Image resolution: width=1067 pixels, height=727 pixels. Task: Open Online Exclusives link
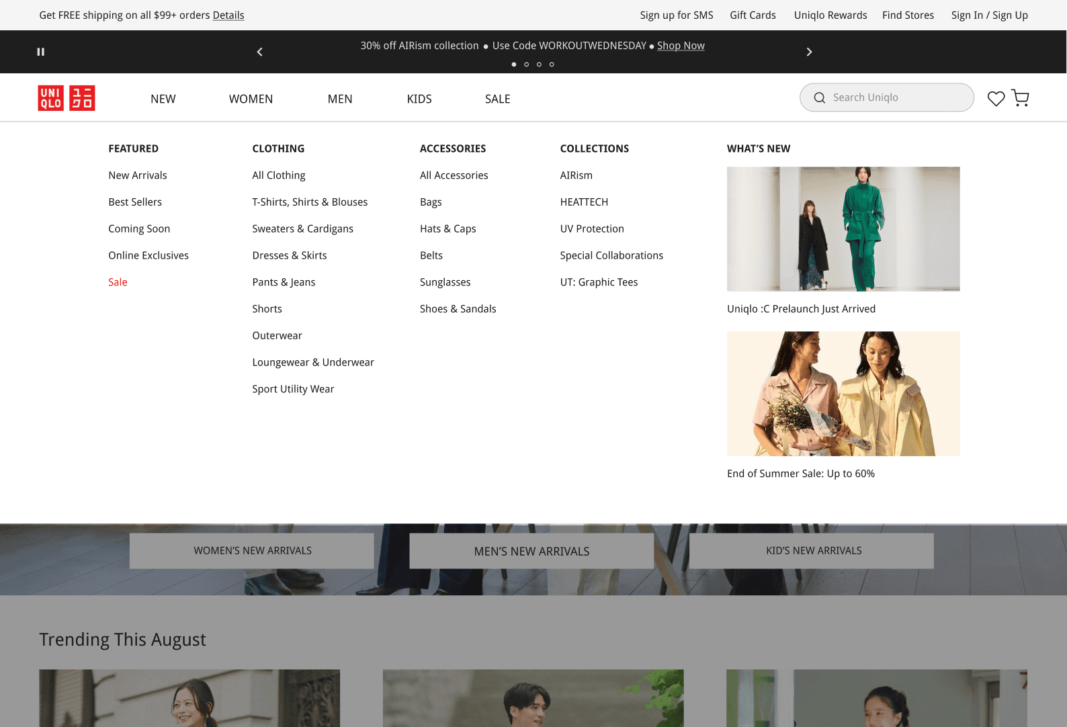[x=148, y=255]
